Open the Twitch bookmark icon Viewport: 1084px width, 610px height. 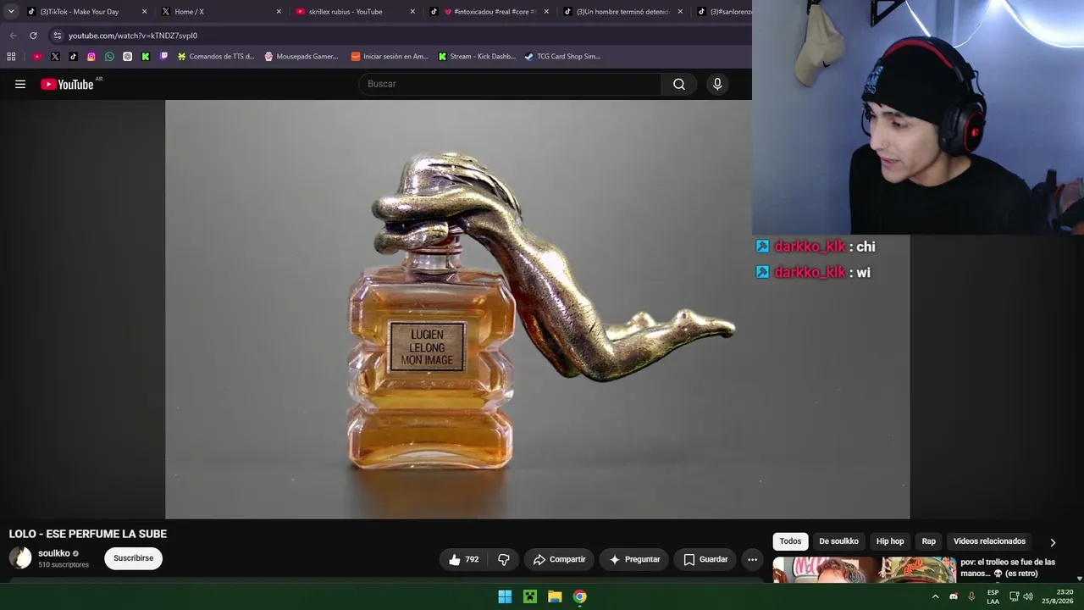pos(163,57)
